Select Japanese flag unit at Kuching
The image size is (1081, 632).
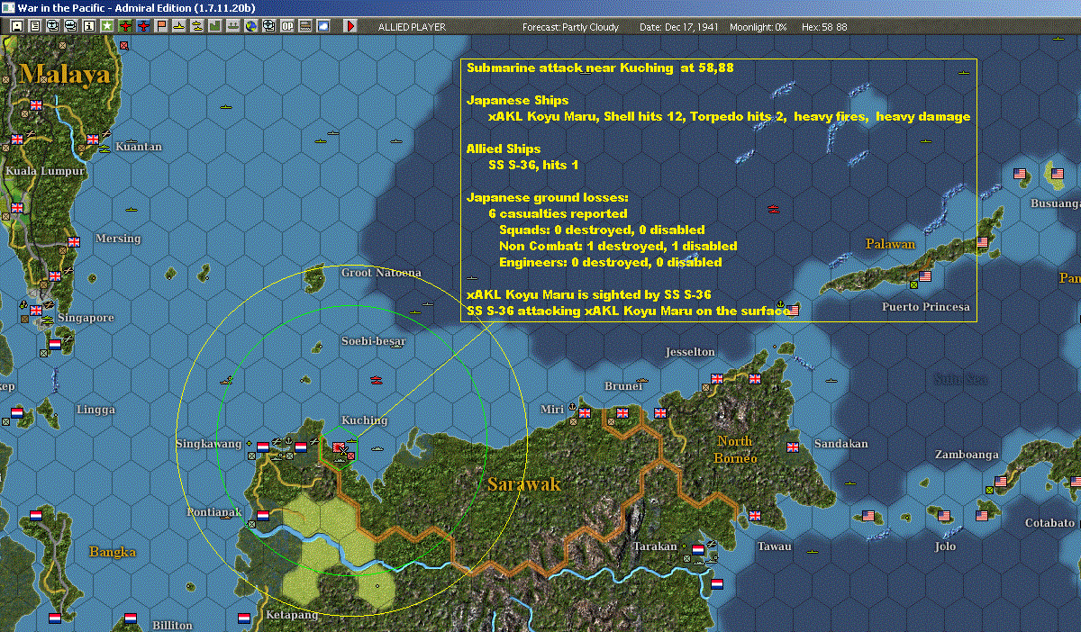point(341,447)
